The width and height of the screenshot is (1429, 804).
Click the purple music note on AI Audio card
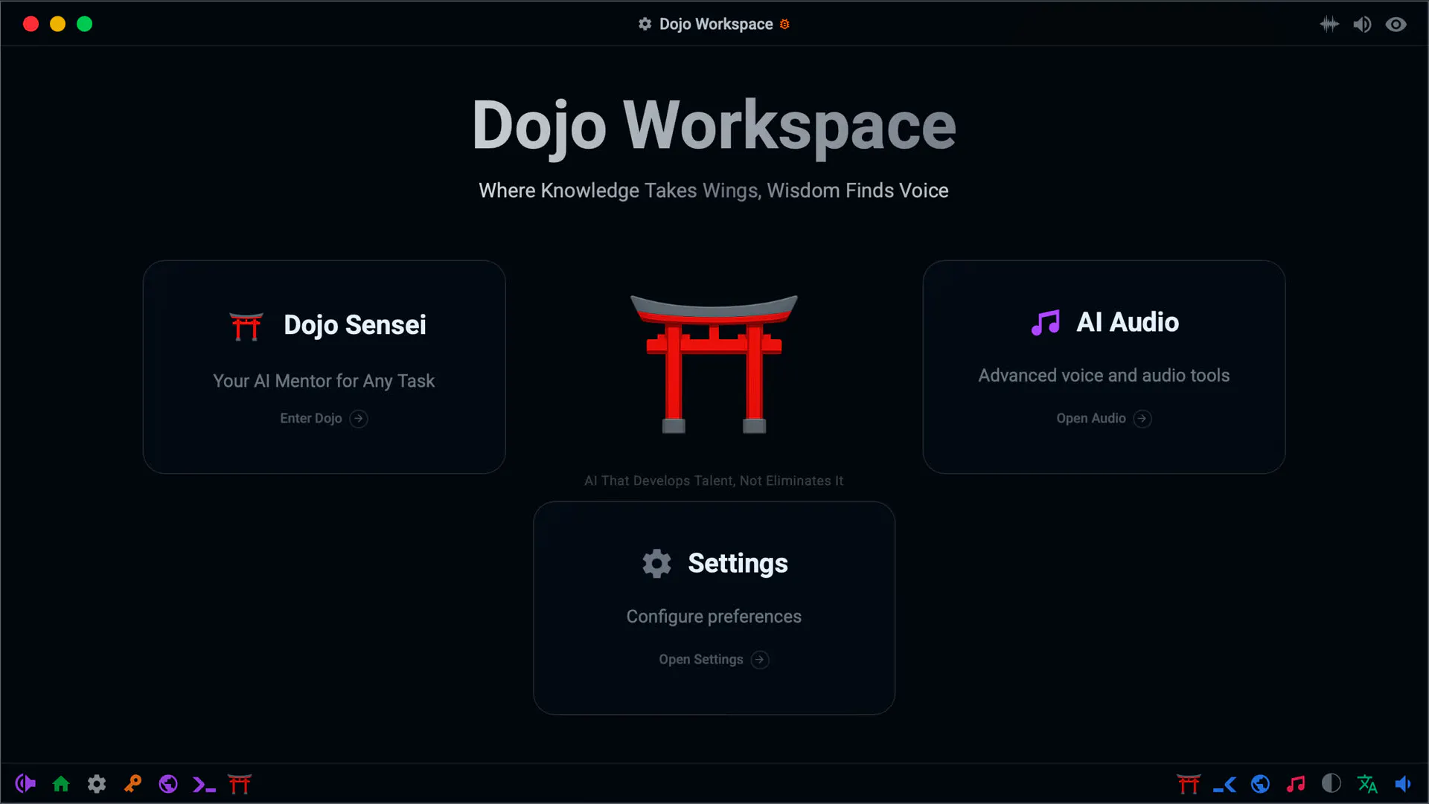coord(1046,323)
